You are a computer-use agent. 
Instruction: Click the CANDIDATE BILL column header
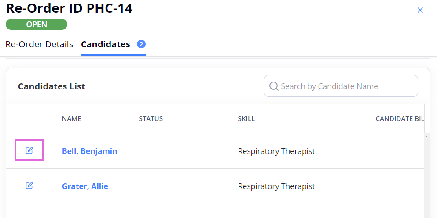[400, 118]
